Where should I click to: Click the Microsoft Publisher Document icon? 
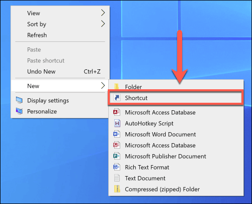tap(117, 156)
